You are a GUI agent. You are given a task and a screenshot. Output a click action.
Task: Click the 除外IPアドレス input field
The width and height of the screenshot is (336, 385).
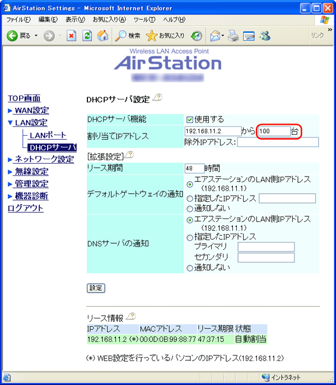(x=278, y=142)
